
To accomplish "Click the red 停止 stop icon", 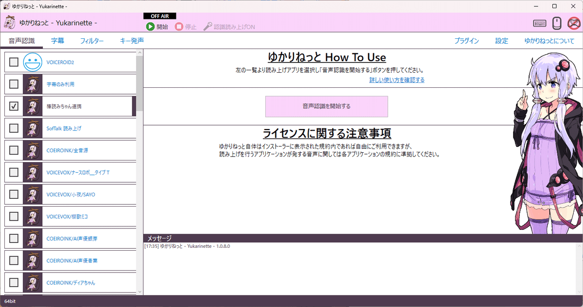I will pyautogui.click(x=179, y=27).
